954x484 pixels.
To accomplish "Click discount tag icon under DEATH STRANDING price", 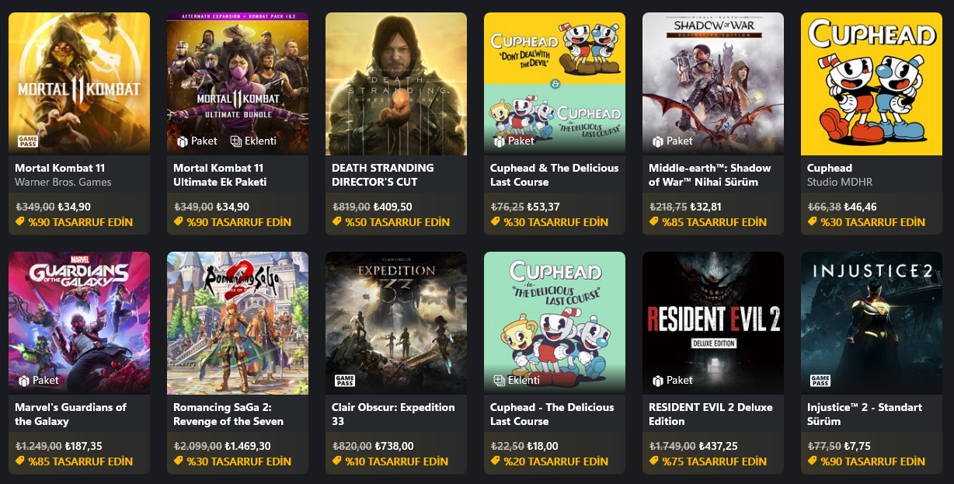I will (x=337, y=222).
